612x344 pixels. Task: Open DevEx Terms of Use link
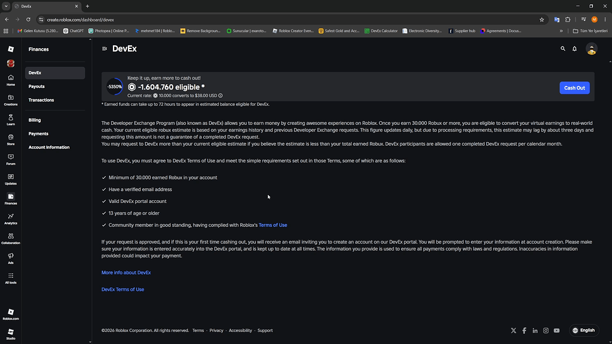point(123,290)
